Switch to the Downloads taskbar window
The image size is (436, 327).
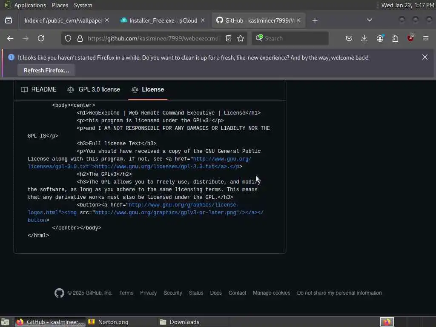[x=193, y=322]
